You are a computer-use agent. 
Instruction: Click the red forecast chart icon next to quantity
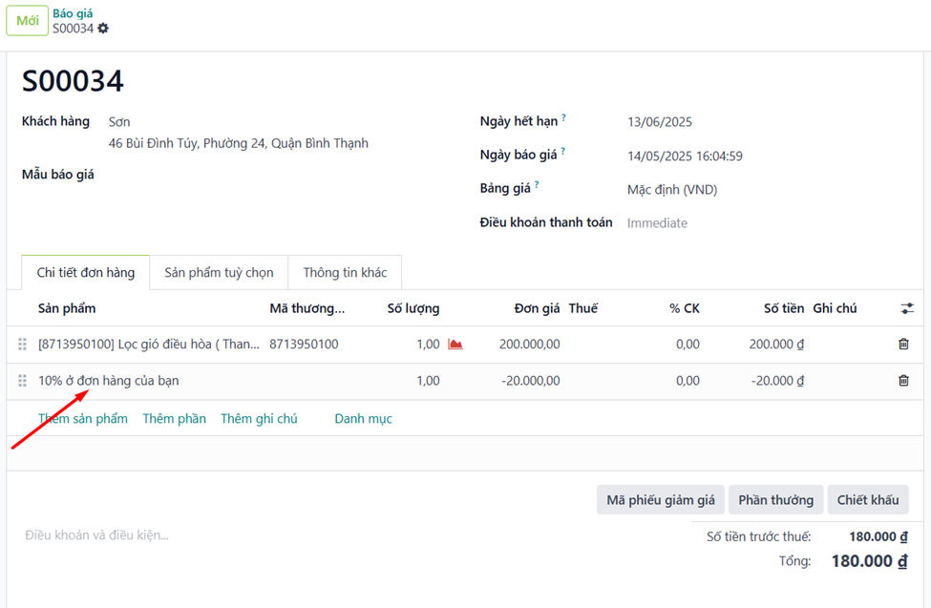pyautogui.click(x=455, y=344)
